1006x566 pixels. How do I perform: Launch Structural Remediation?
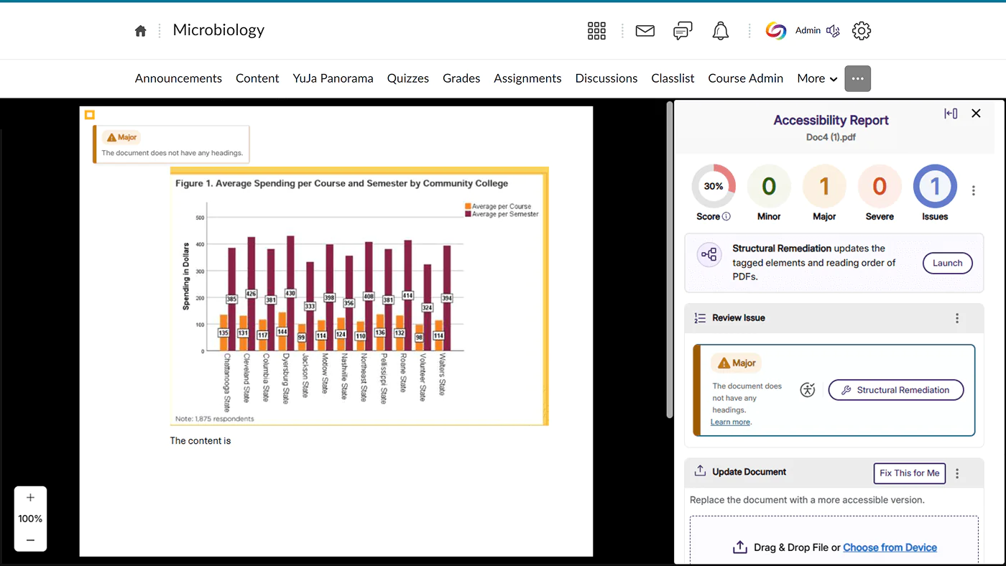(x=947, y=263)
